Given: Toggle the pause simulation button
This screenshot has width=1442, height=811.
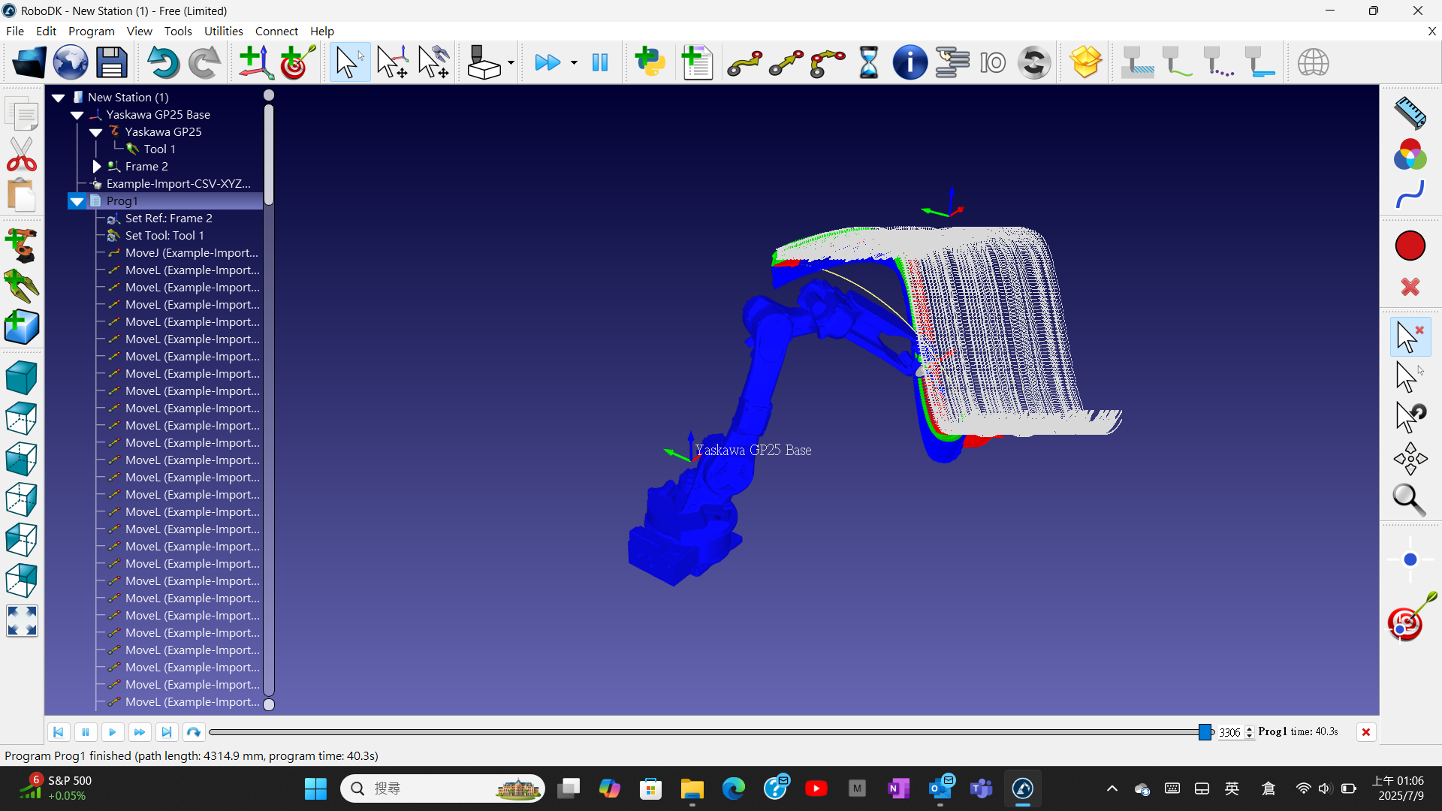Looking at the screenshot, I should click(x=600, y=62).
